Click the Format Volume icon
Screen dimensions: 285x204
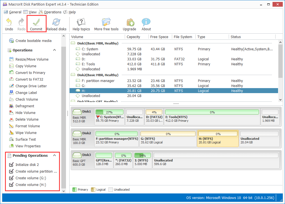pyautogui.click(x=11, y=126)
